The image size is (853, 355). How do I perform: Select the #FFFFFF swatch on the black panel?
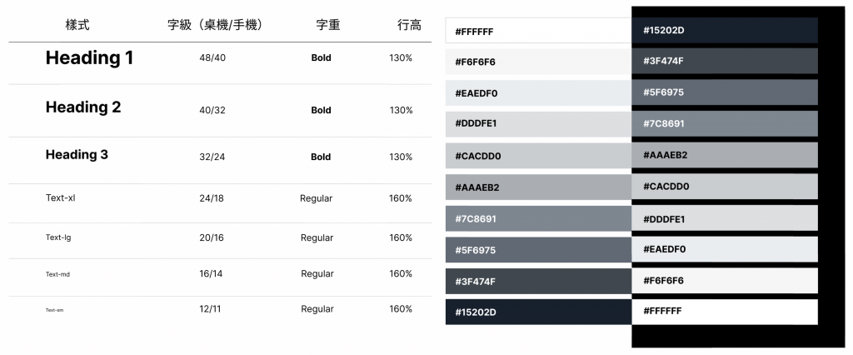pos(725,311)
